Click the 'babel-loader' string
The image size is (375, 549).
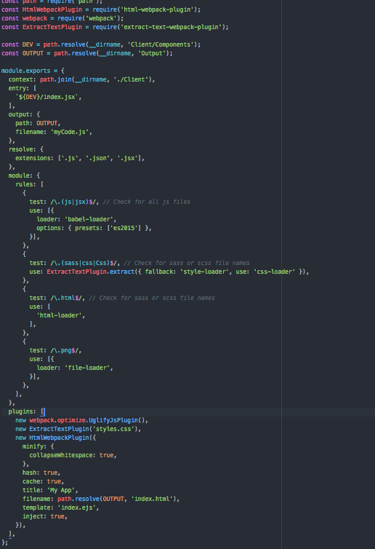(89, 219)
